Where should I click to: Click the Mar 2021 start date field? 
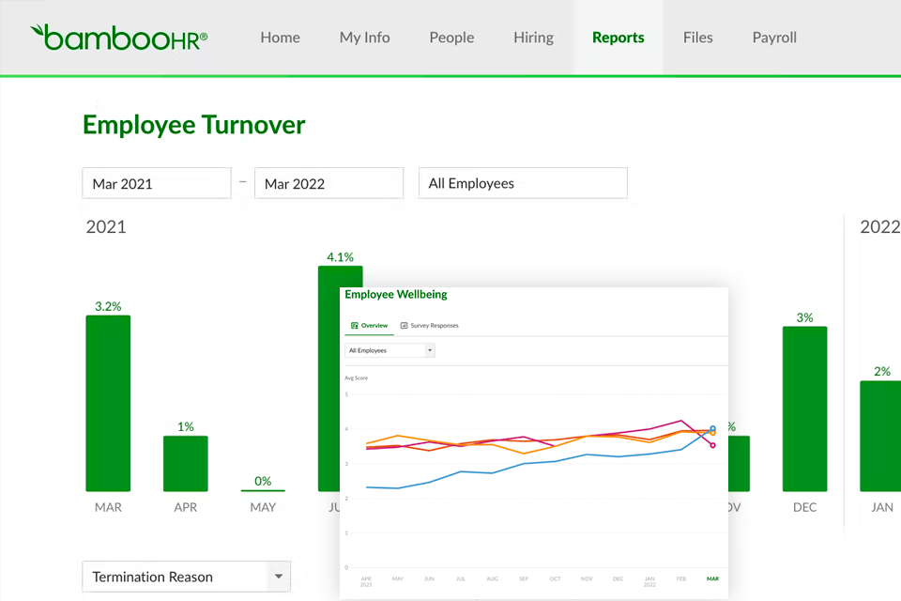[157, 183]
